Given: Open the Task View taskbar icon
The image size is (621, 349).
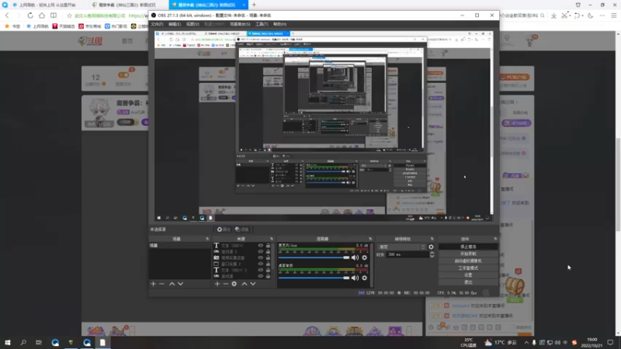Looking at the screenshot, I should click(x=38, y=342).
